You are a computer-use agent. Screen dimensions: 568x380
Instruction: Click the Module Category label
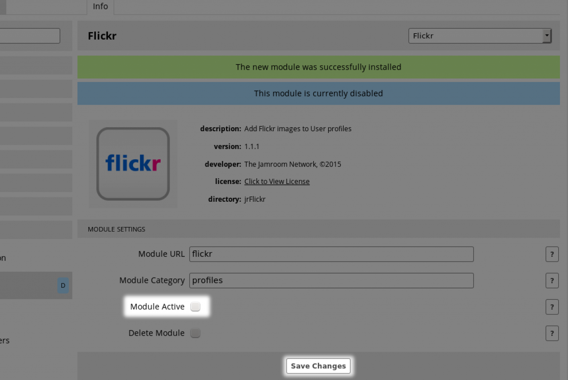click(x=152, y=280)
